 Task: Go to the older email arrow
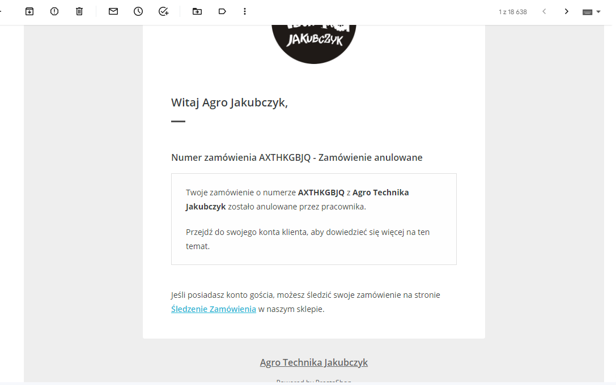click(x=567, y=11)
